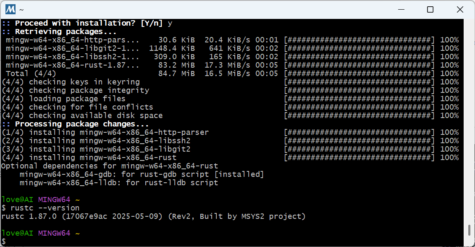
Task: Click the "rustc --version" command text
Action: (x=45, y=208)
